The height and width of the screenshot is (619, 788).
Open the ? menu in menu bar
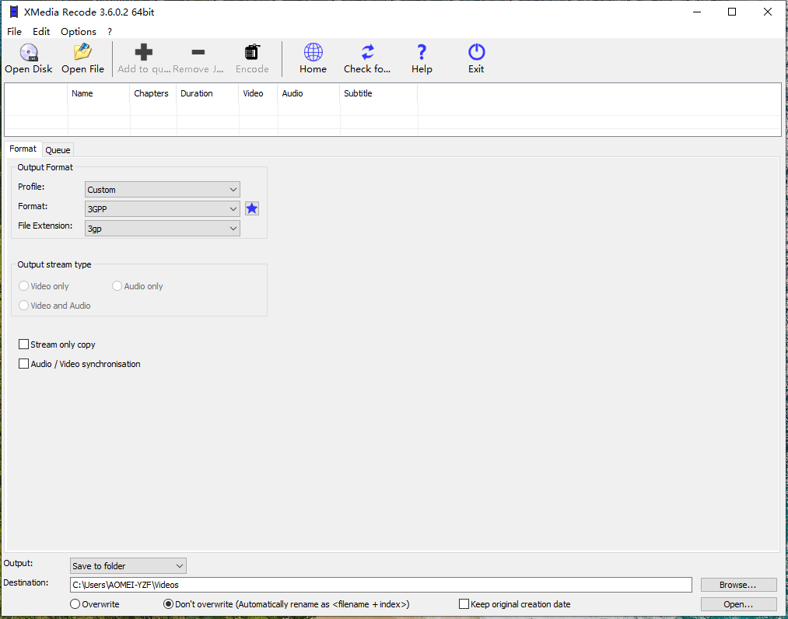tap(110, 32)
